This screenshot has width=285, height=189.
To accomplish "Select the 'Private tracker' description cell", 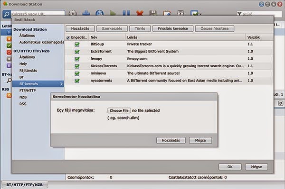I will pyautogui.click(x=139, y=44).
